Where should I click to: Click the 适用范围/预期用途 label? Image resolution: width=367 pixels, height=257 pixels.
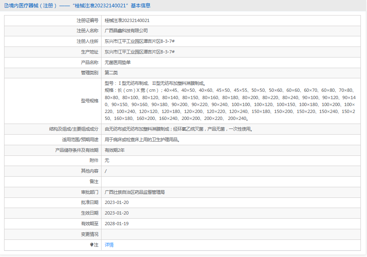(80, 140)
